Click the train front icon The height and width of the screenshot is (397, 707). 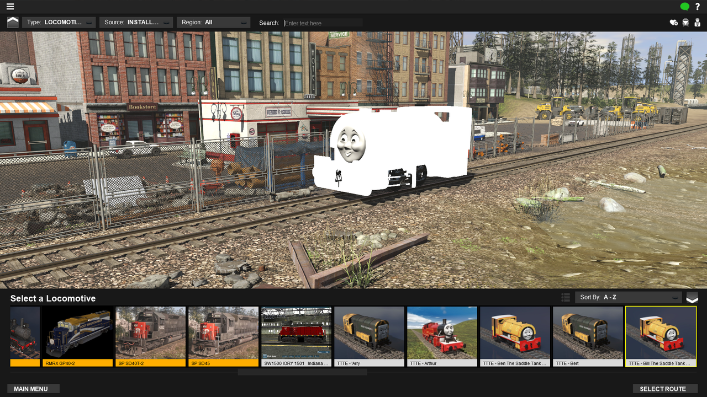pos(685,23)
